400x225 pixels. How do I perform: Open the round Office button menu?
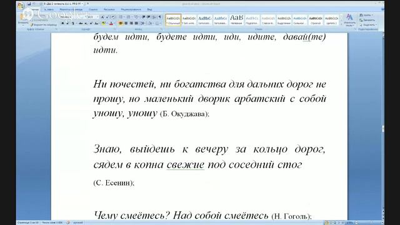[21, 6]
